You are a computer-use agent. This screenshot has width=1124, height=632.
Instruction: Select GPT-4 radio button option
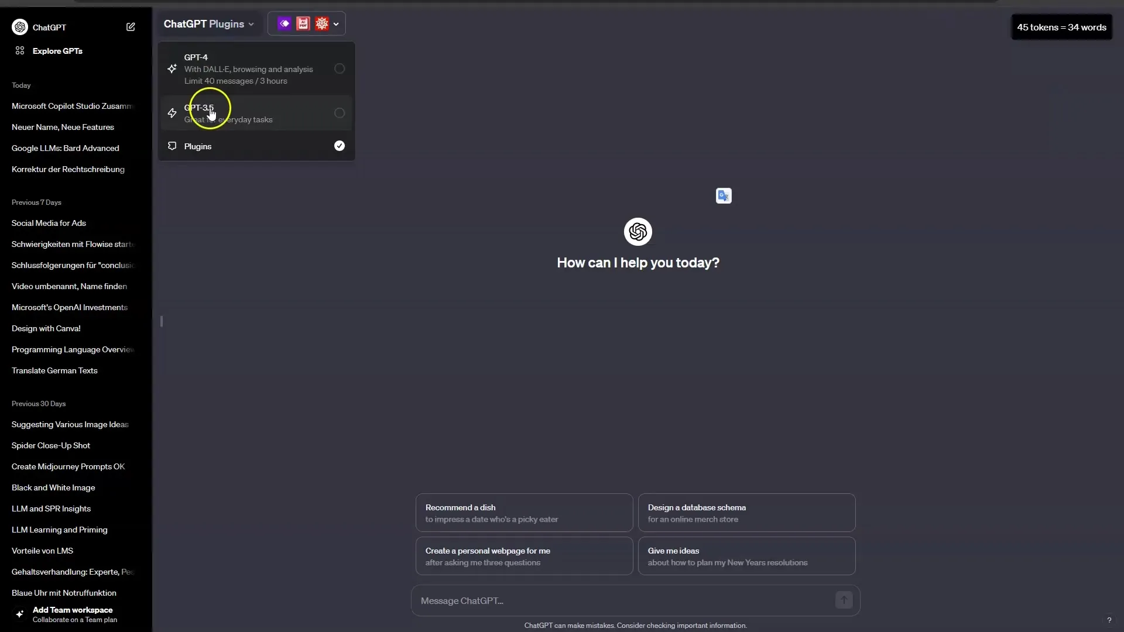(338, 68)
